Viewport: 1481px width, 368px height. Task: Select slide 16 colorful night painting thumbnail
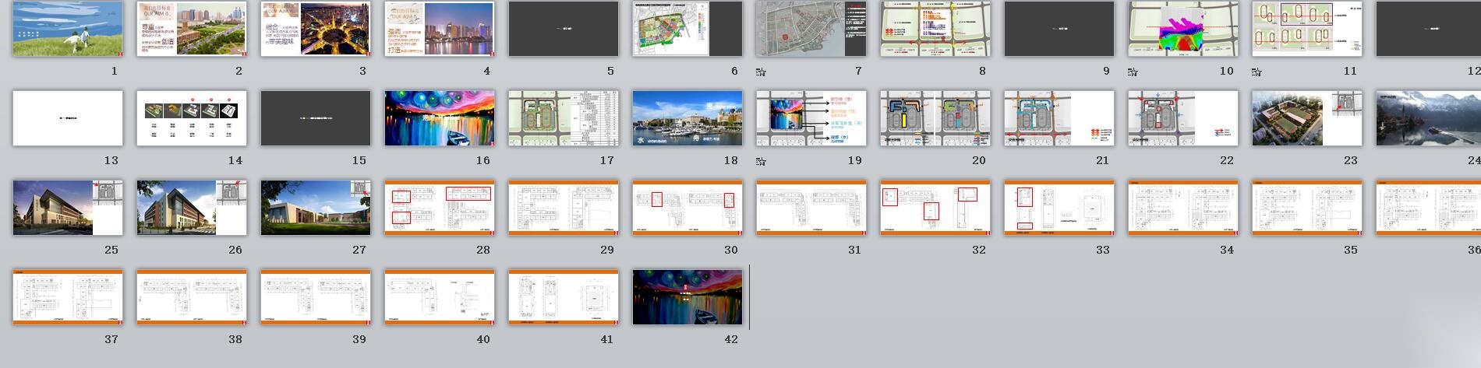point(440,118)
